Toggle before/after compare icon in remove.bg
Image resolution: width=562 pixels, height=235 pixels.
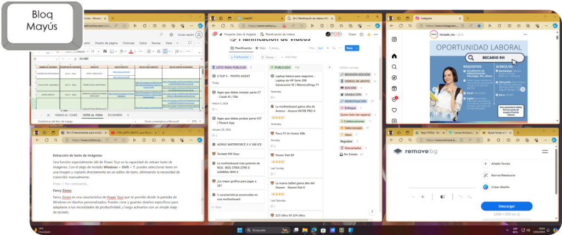[x=442, y=197]
